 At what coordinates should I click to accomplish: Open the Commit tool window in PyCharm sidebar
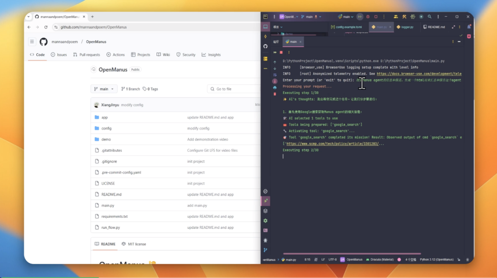pos(266,36)
